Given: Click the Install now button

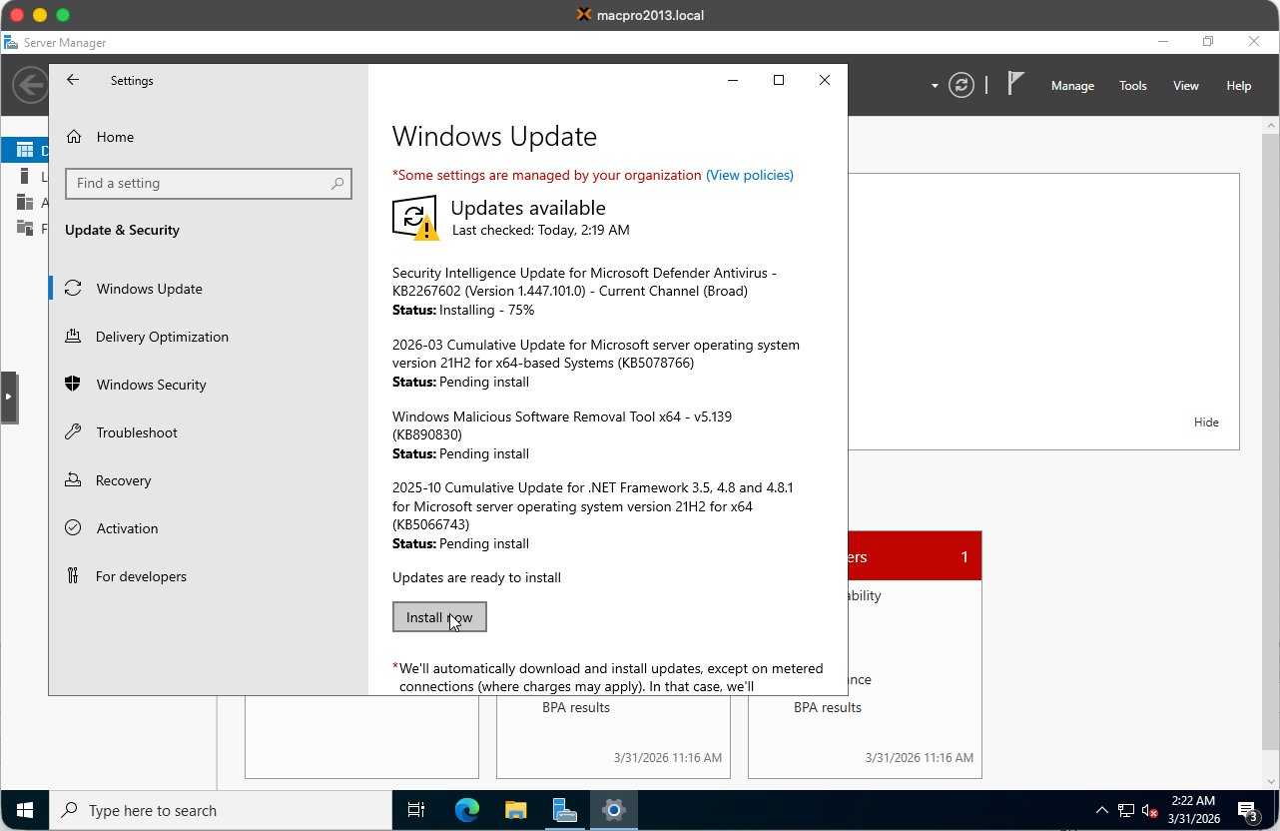Looking at the screenshot, I should [439, 616].
